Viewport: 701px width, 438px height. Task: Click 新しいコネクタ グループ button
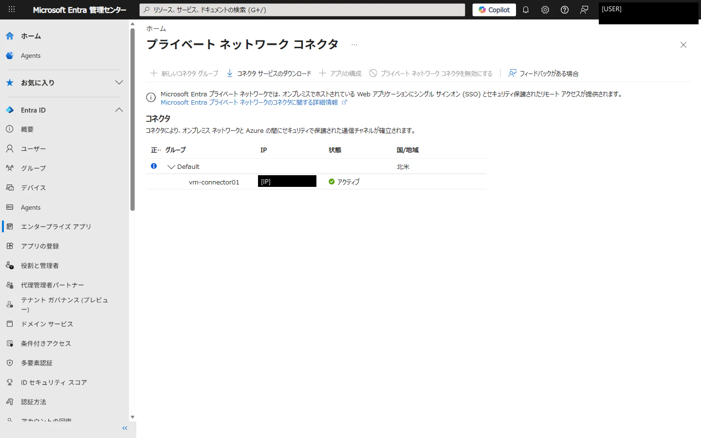tap(184, 73)
